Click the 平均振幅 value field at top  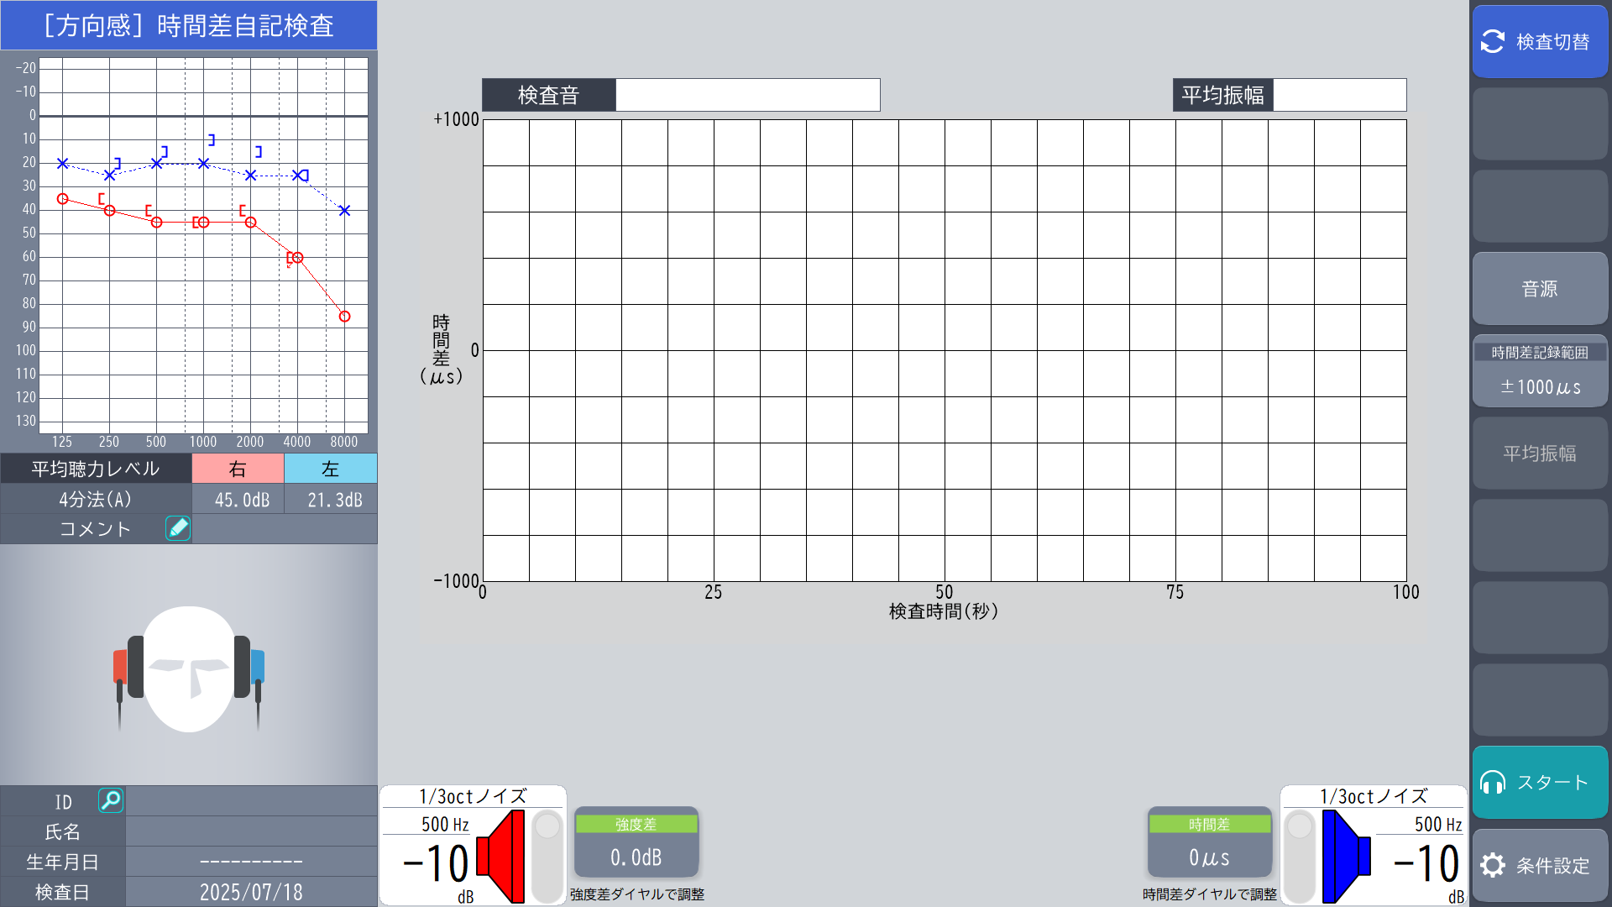[1340, 95]
